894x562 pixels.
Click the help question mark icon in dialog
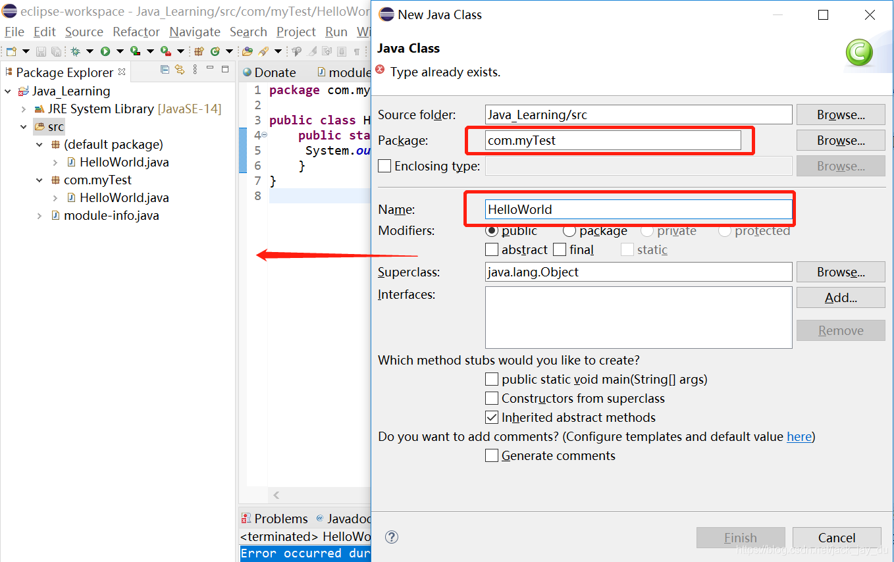click(392, 537)
